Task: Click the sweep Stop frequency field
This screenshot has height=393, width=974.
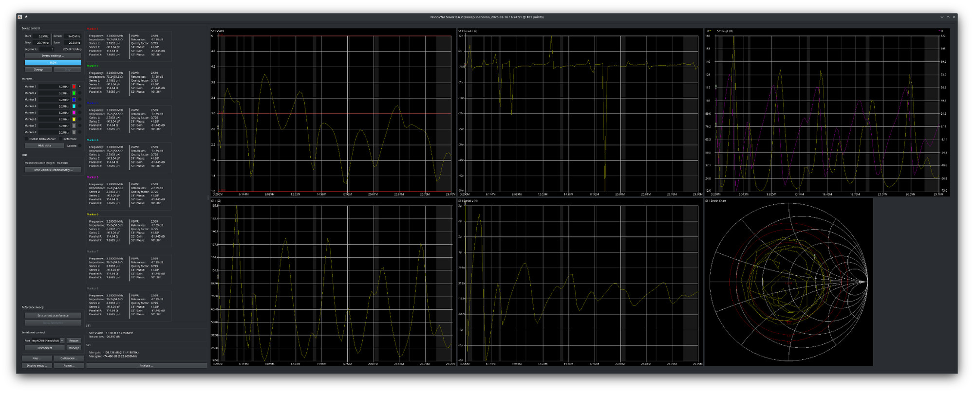Action: click(42, 43)
